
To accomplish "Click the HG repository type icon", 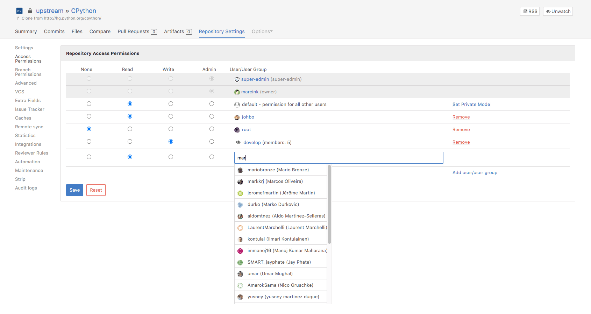I will pyautogui.click(x=20, y=11).
